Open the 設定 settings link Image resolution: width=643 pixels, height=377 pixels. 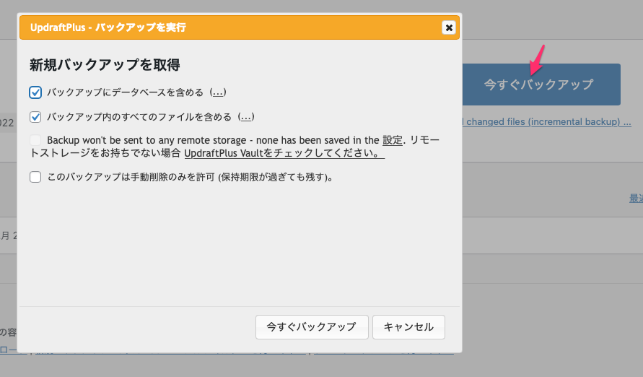(393, 140)
